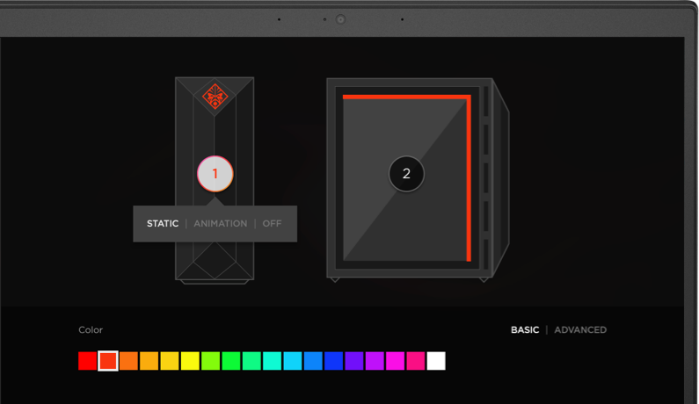The image size is (699, 404).
Task: Pick the azure blue color swatch
Action: (x=313, y=361)
